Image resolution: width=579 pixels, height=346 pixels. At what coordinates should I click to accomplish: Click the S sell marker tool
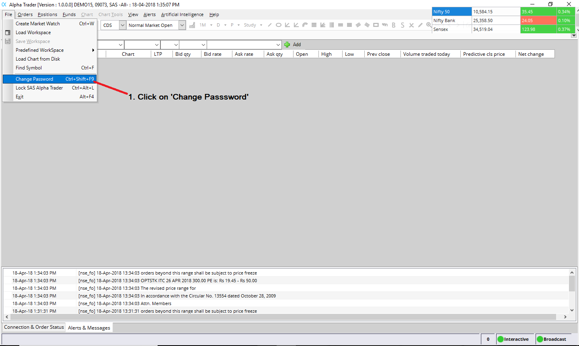pos(402,25)
